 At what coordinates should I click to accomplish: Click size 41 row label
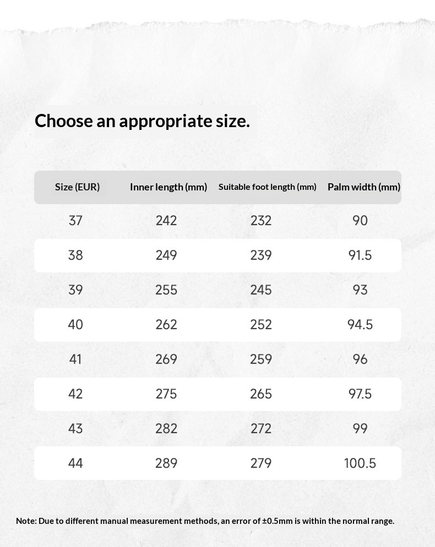75,359
